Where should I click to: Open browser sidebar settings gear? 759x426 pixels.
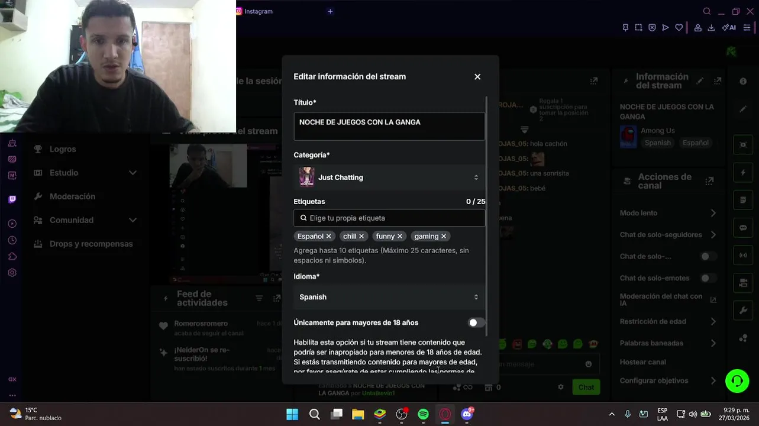(x=12, y=273)
